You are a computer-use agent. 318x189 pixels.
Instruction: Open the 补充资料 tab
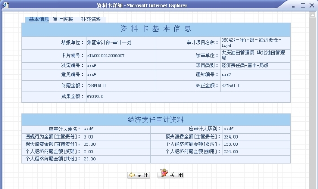click(91, 20)
